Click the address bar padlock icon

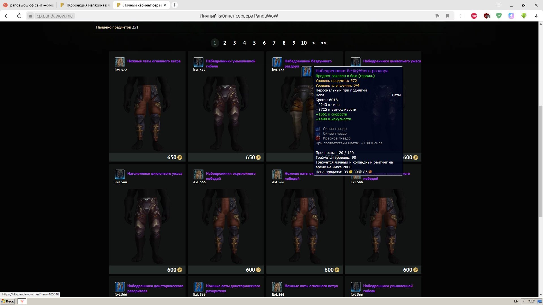pos(31,16)
